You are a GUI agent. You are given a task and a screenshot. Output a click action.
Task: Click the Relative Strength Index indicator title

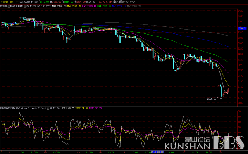click(31, 108)
